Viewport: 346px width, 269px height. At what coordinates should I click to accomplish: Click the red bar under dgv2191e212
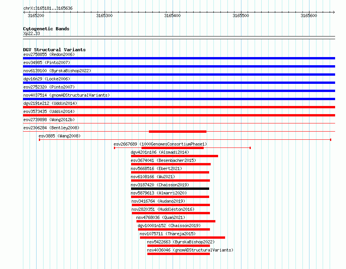point(179,107)
